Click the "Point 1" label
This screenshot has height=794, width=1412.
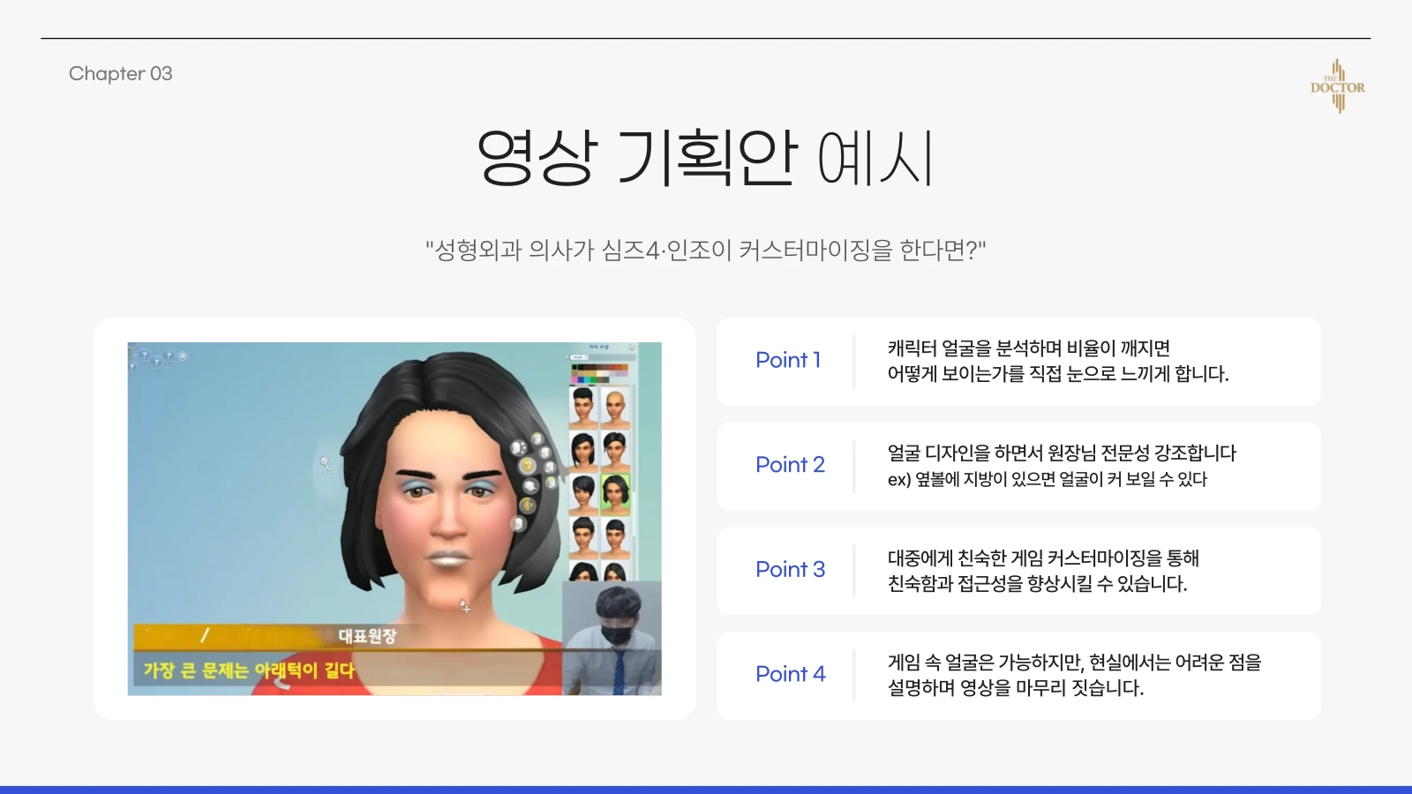788,360
